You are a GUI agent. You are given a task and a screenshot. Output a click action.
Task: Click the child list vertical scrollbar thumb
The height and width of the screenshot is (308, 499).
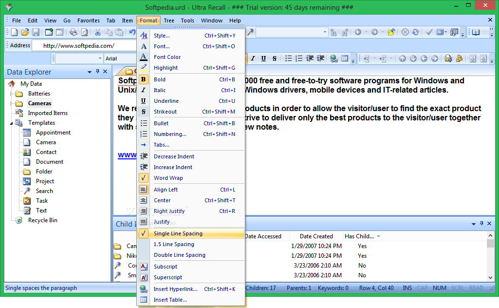(490, 244)
